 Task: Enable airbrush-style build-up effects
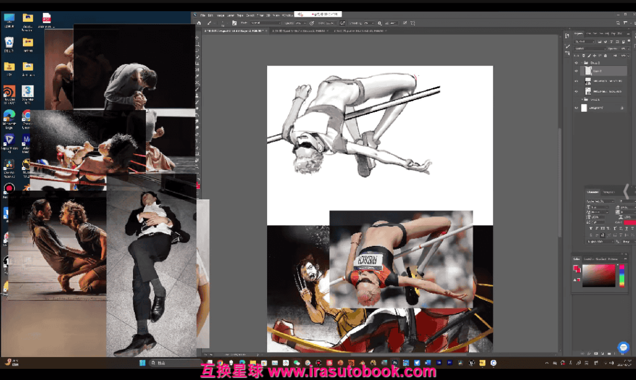343,23
